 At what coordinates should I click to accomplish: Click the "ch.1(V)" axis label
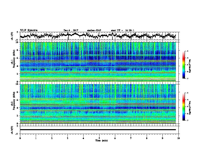(12, 36)
